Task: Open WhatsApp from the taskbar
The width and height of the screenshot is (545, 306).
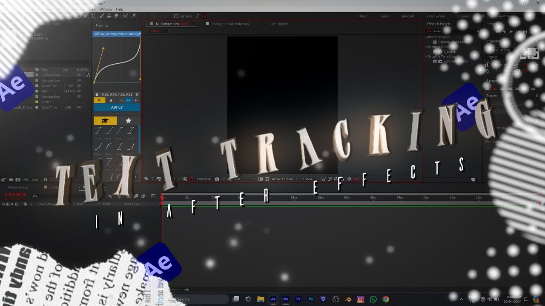Action: pos(373,299)
